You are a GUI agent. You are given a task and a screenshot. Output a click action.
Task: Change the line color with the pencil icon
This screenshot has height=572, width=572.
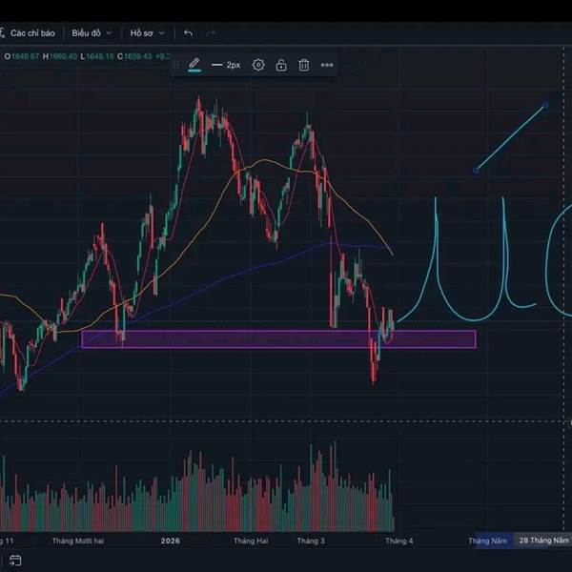[x=194, y=65]
